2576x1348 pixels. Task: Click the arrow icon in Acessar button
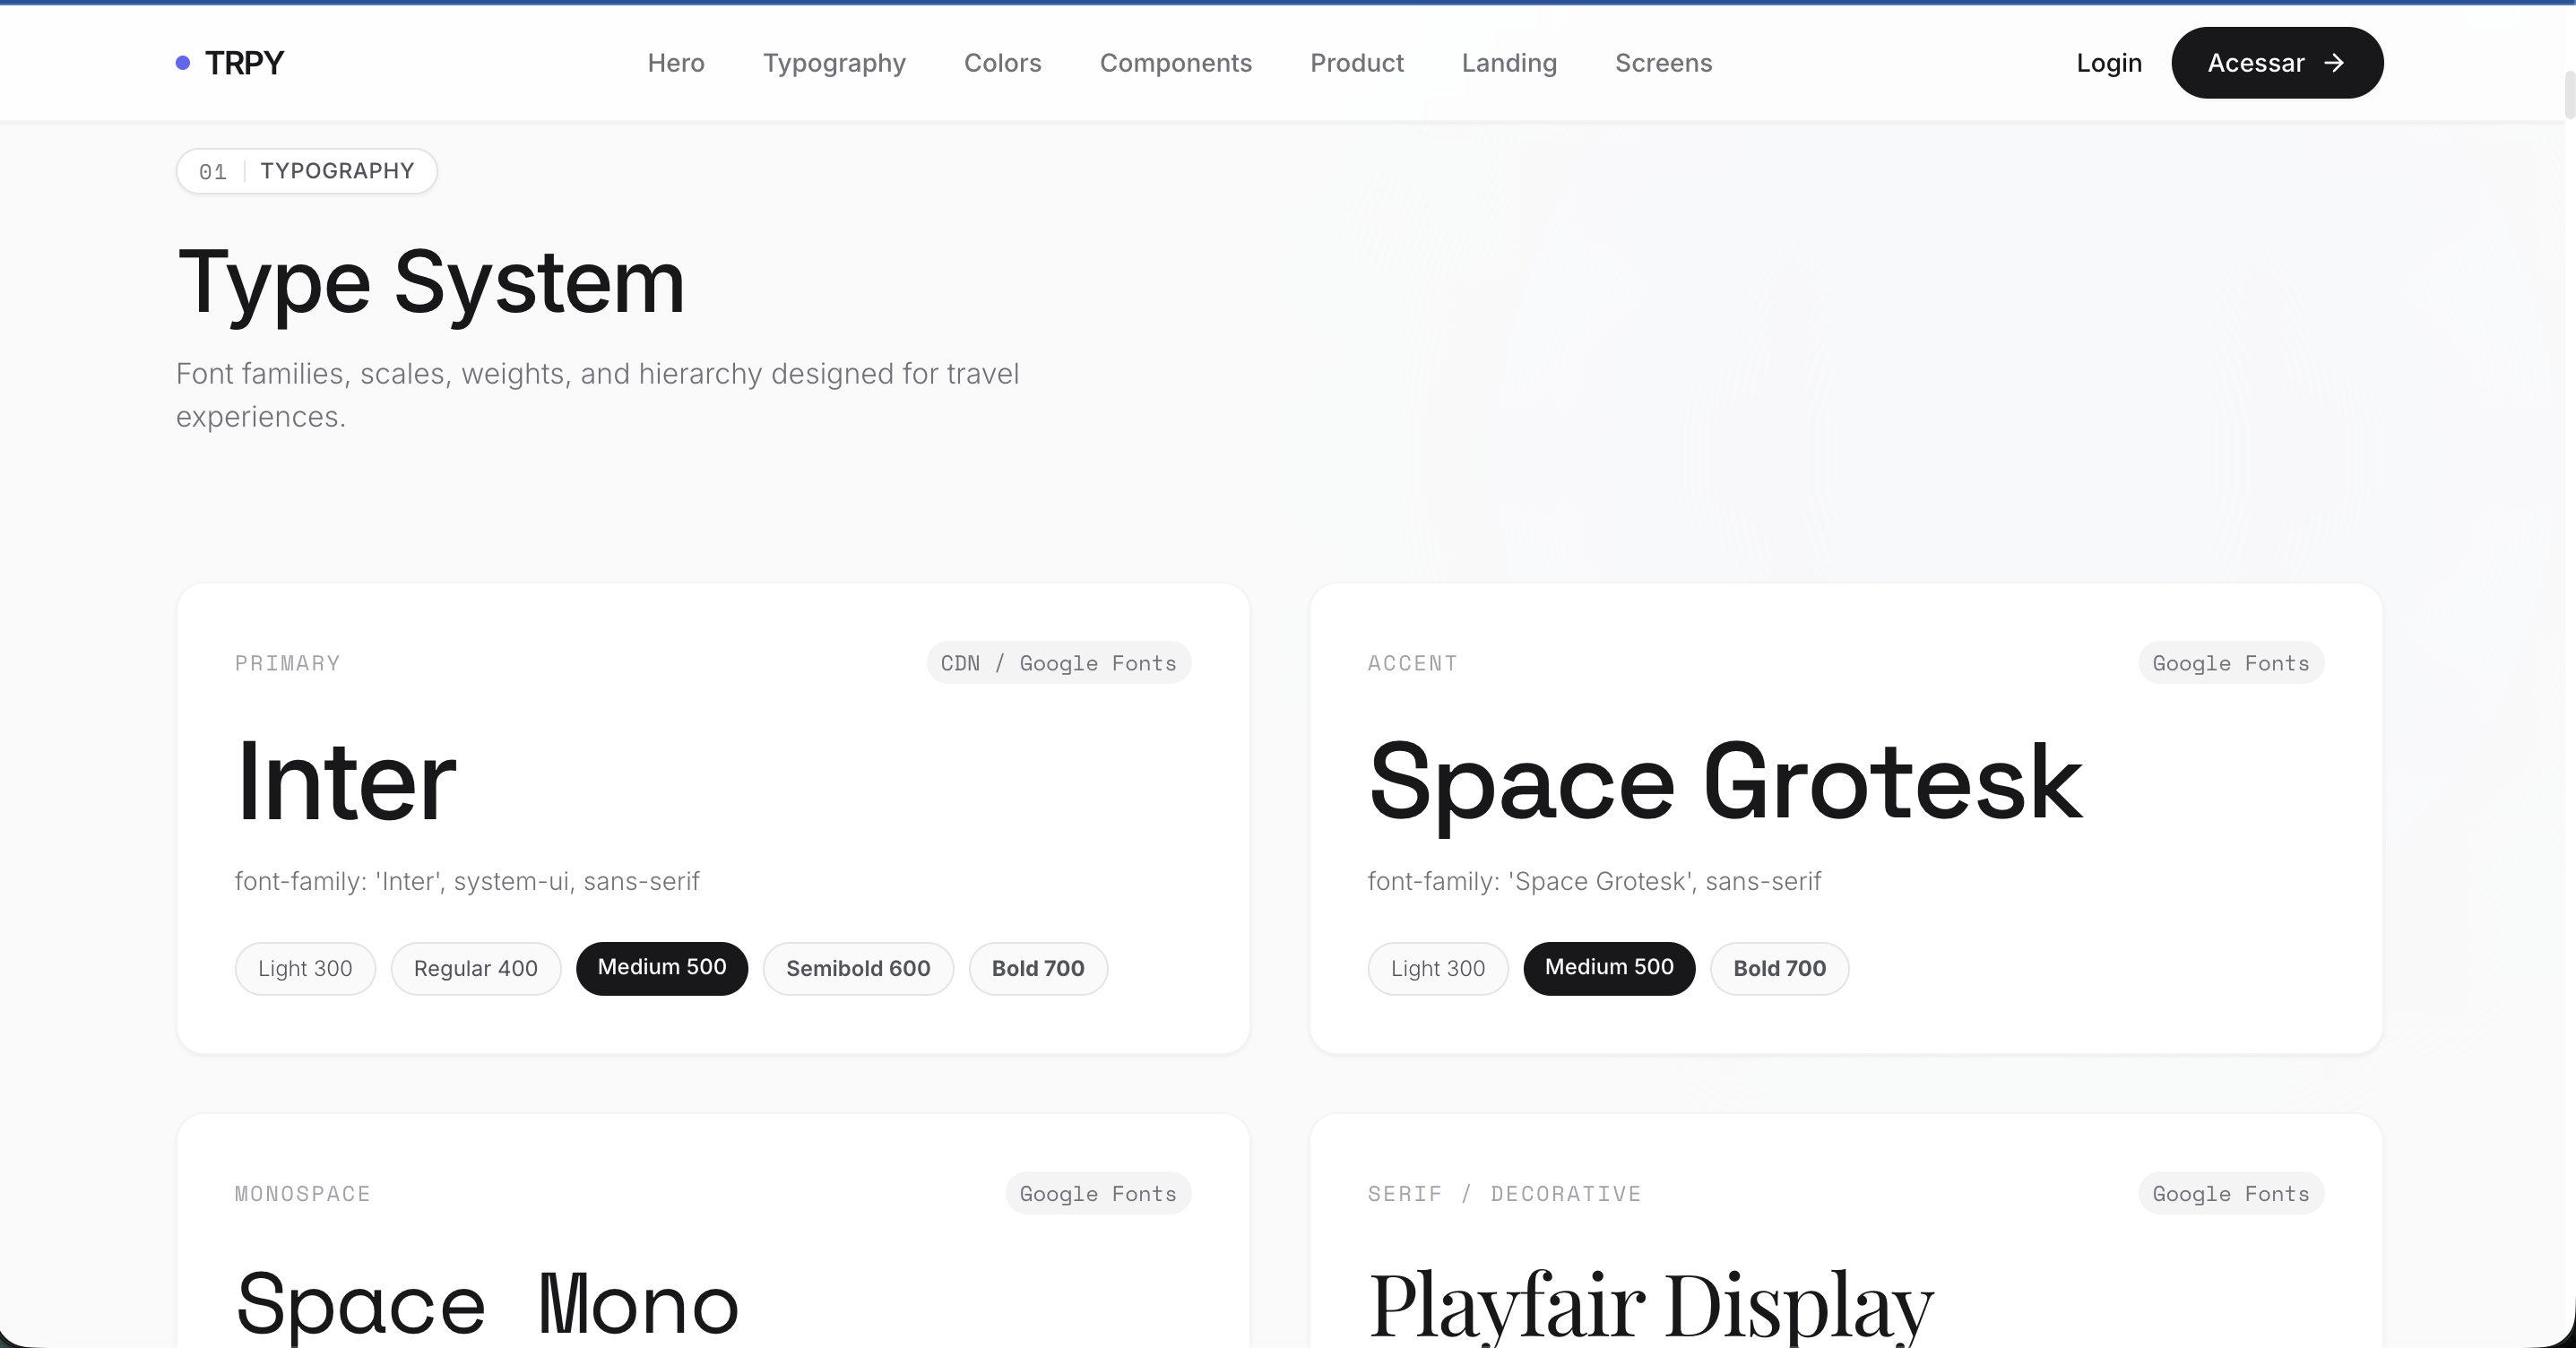point(2334,63)
